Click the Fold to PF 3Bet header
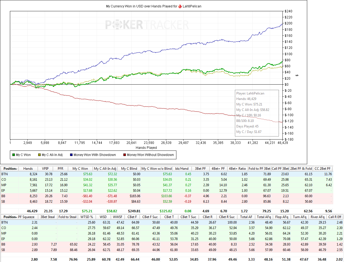The width and height of the screenshot is (344, 262). pos(260,169)
